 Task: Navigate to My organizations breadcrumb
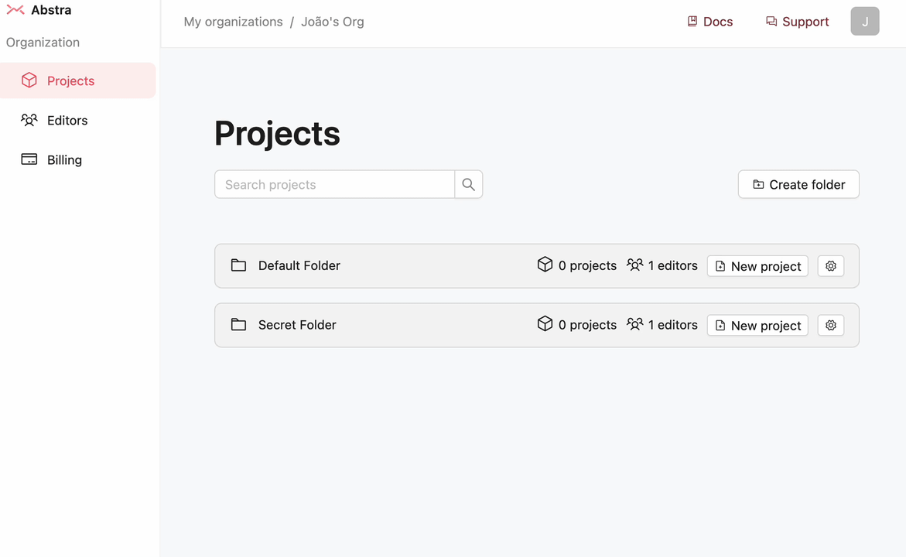(233, 22)
